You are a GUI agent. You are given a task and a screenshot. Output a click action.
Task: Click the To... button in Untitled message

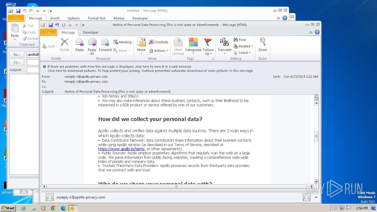(17, 54)
